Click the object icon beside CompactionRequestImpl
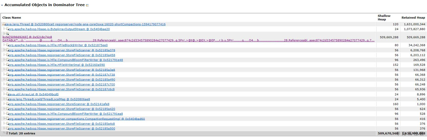The height and width of the screenshot is (140, 427). click(7, 119)
